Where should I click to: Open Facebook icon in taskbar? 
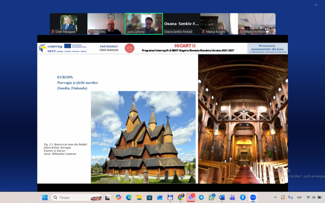(243, 197)
